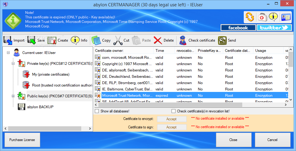Select the Copyright (c) 1997 Microsoft certificate row
Screen dimensions: 296x151
(x=191, y=64)
